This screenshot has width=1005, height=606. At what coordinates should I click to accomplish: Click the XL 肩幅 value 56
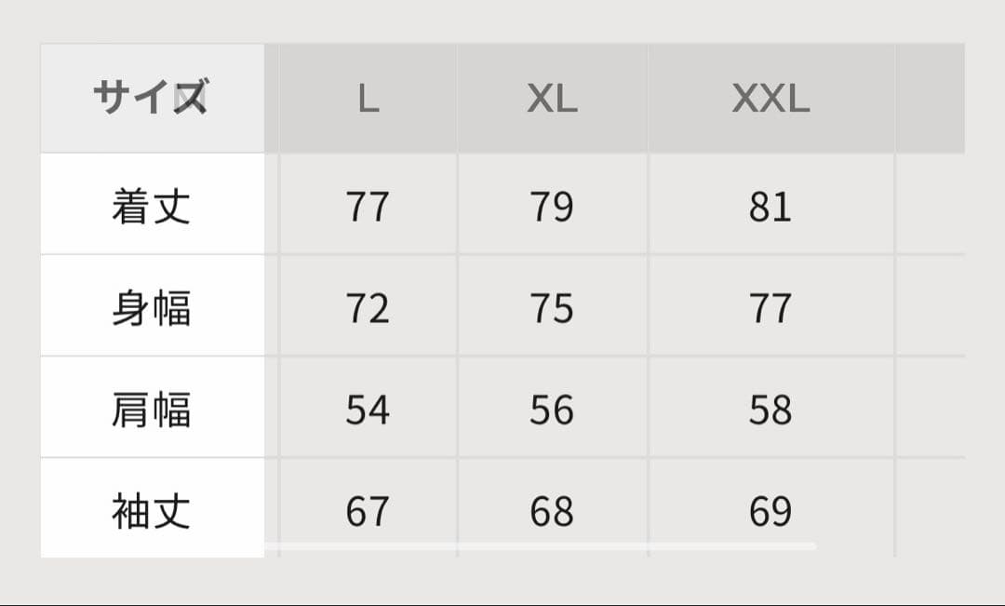552,411
